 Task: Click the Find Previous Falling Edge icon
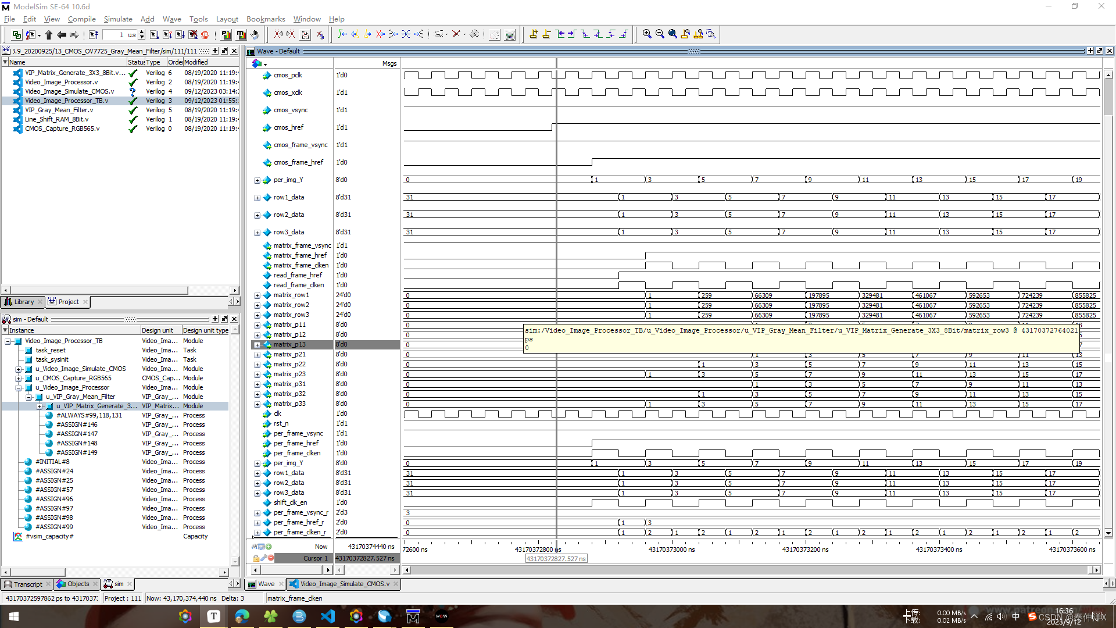click(586, 34)
